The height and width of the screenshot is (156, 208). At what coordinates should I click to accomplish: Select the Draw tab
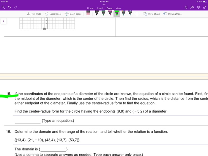[x=109, y=8]
